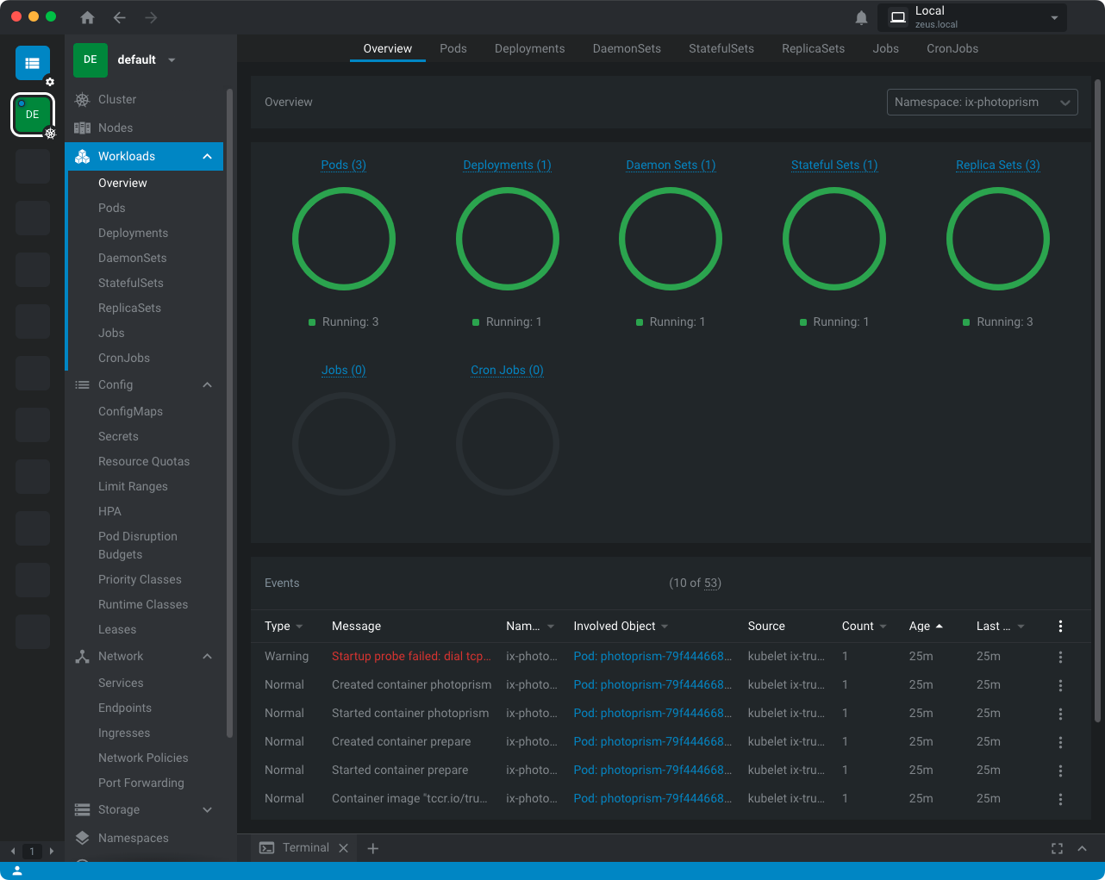This screenshot has height=880, width=1105.
Task: Open the Pods (3) link
Action: (x=343, y=165)
